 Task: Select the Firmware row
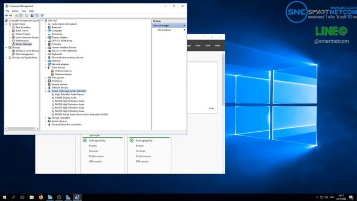[x=56, y=44]
